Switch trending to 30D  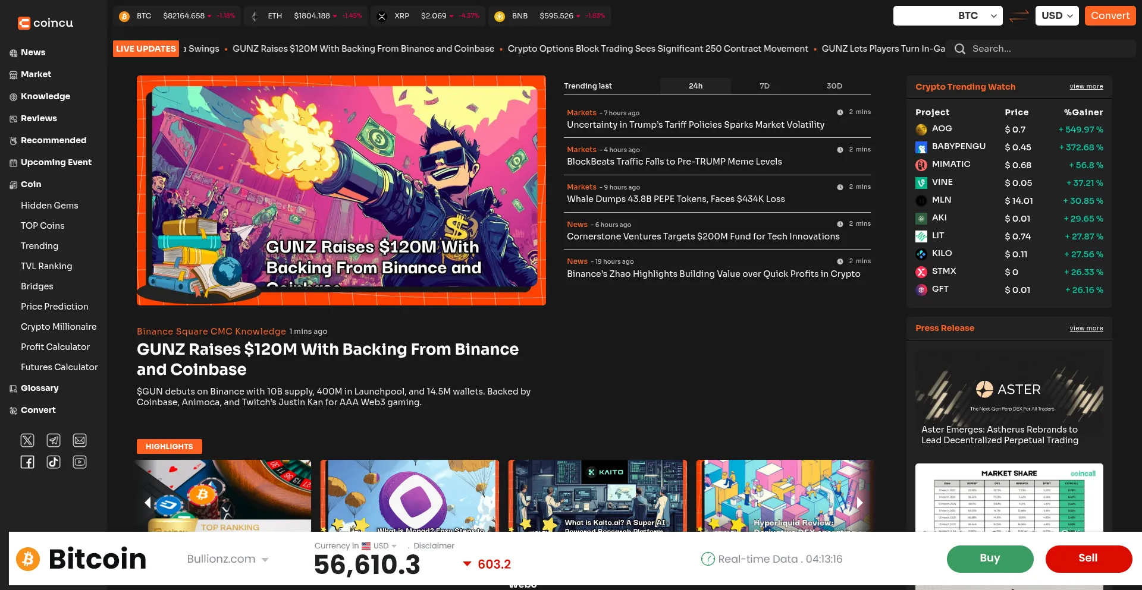[x=834, y=86]
